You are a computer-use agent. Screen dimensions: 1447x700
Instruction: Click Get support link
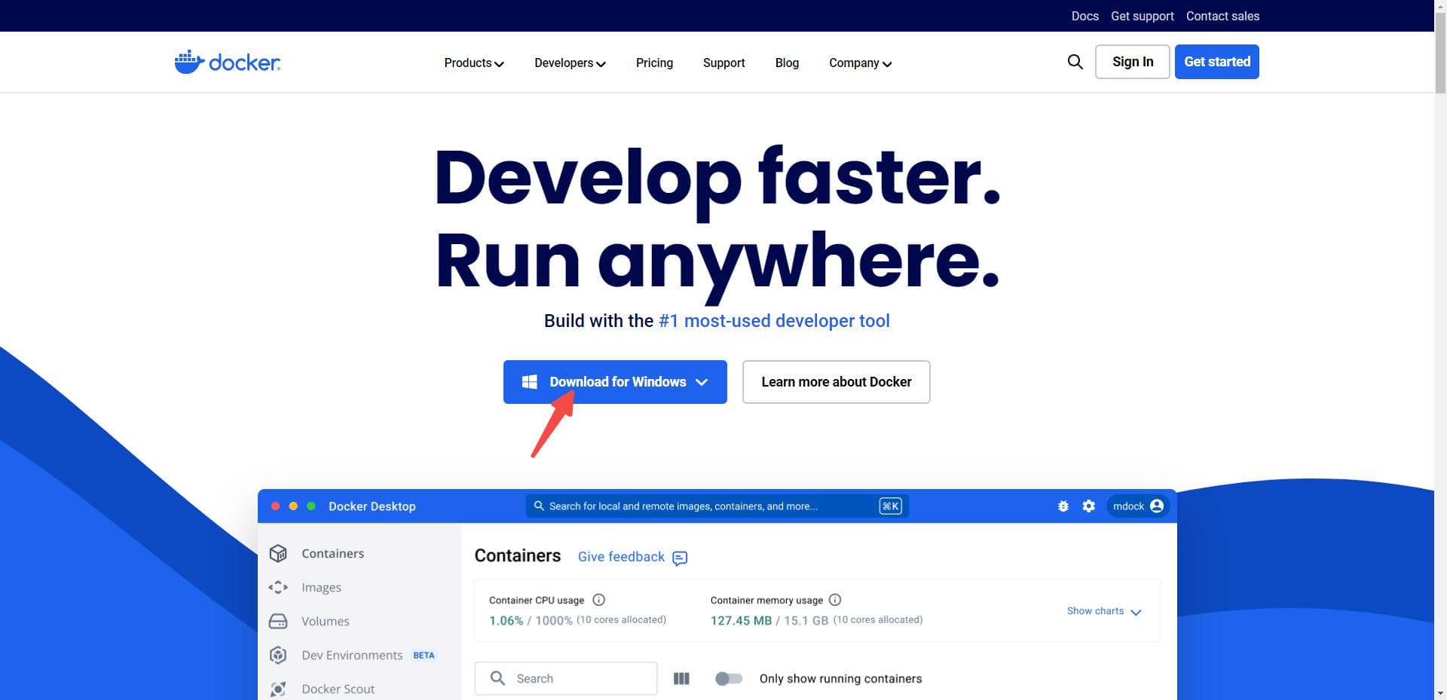(1142, 16)
